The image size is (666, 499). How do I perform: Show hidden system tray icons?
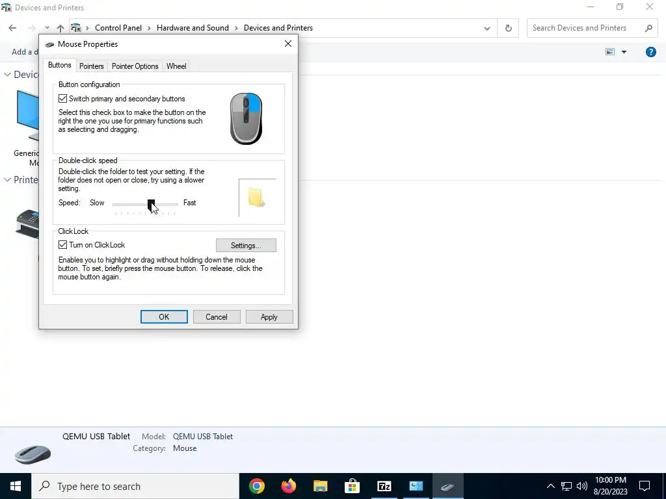pyautogui.click(x=550, y=486)
